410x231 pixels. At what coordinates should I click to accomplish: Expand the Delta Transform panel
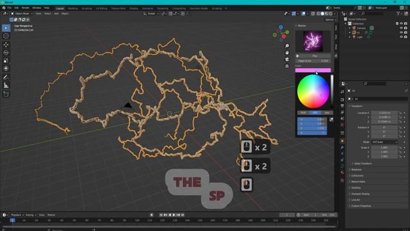[363, 164]
